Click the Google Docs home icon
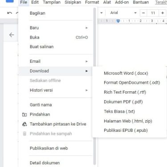Image resolution: width=167 pixels, height=167 pixels. [x=10, y=1]
